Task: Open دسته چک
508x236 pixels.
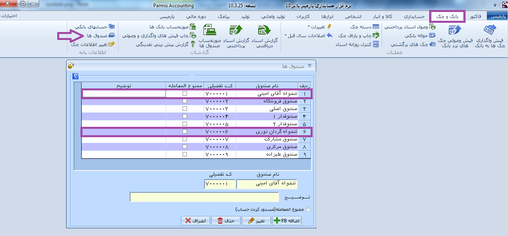Action: click(x=364, y=27)
